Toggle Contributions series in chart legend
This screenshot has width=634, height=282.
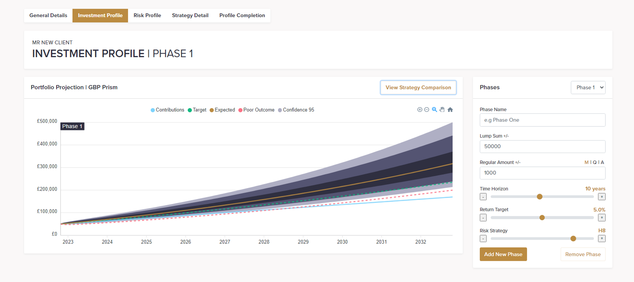pyautogui.click(x=167, y=110)
